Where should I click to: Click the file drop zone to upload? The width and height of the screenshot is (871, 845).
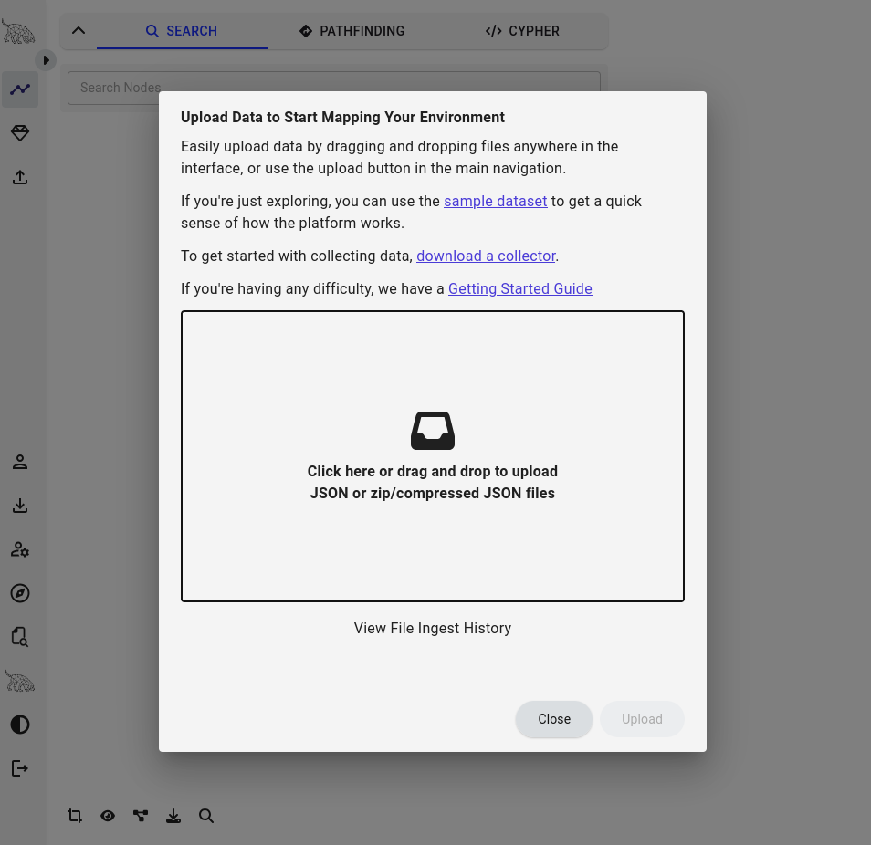(x=433, y=456)
